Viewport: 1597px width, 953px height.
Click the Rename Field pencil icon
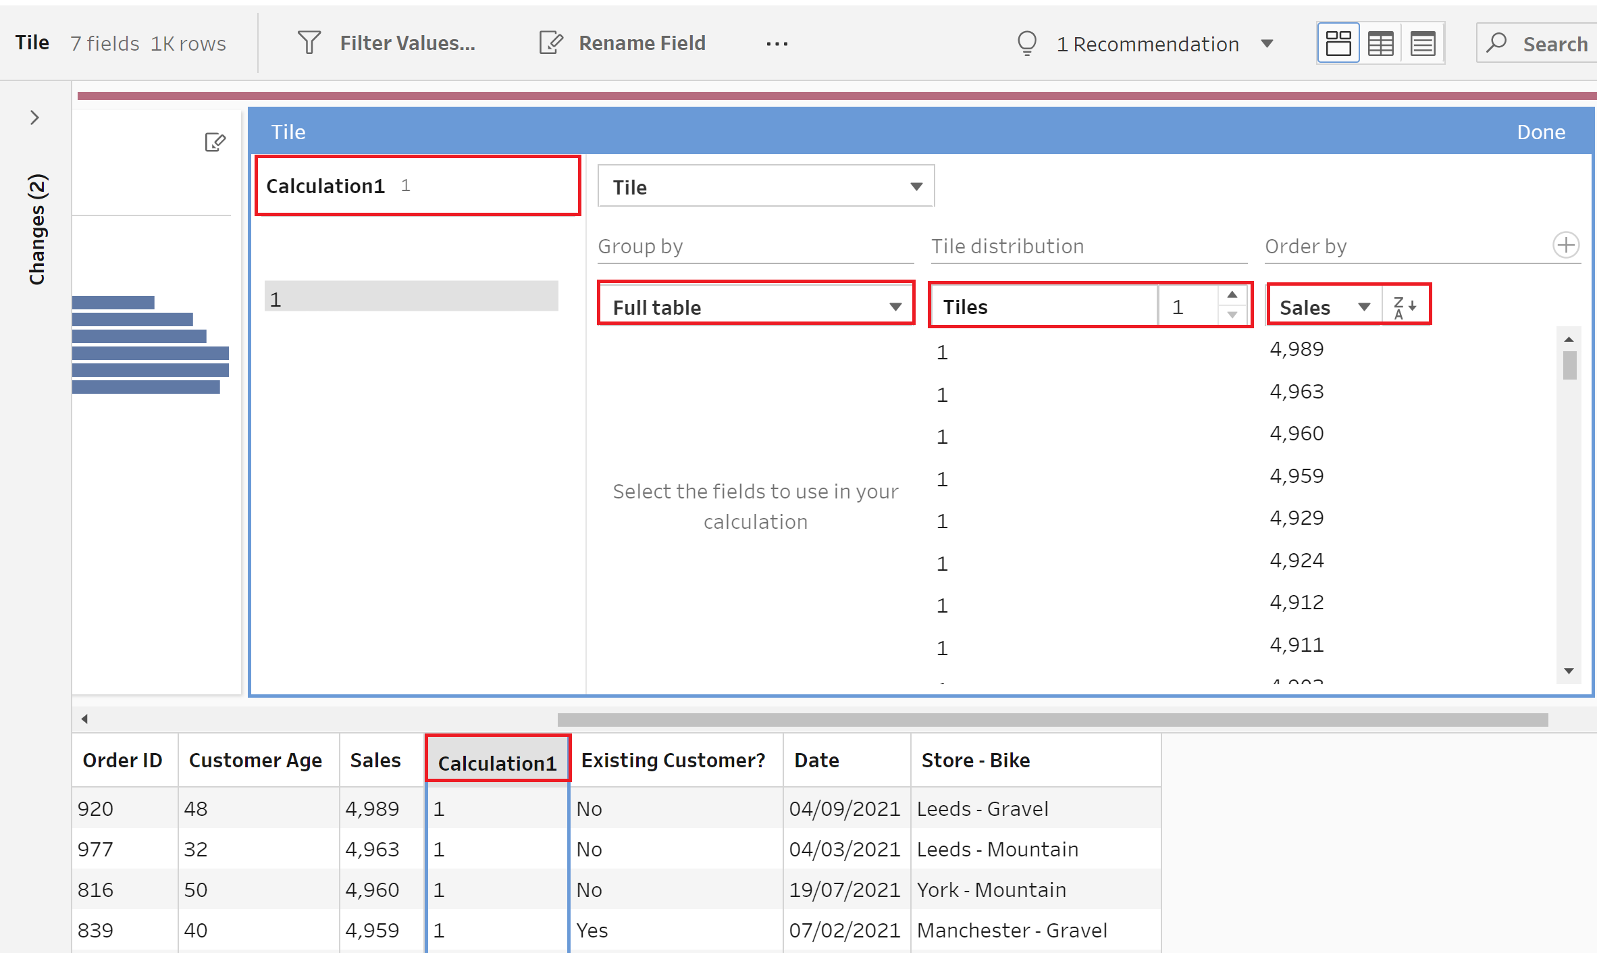click(551, 43)
